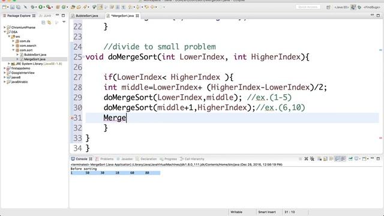
Task: Switch to the JUnit tab
Action: pyautogui.click(x=46, y=16)
